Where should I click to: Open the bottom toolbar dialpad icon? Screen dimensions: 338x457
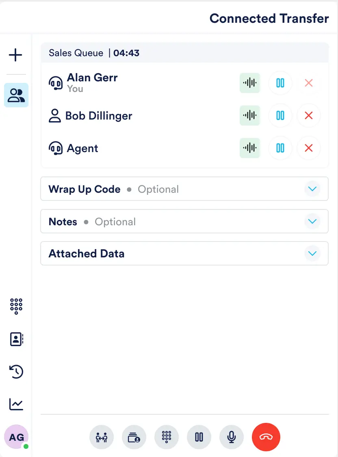(x=167, y=437)
